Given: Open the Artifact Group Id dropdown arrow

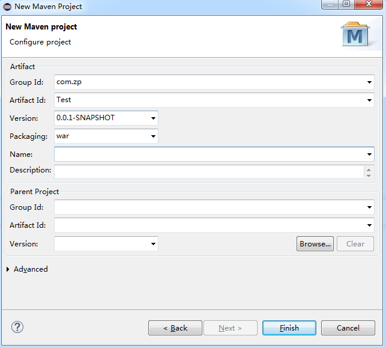Looking at the screenshot, I should (x=369, y=82).
